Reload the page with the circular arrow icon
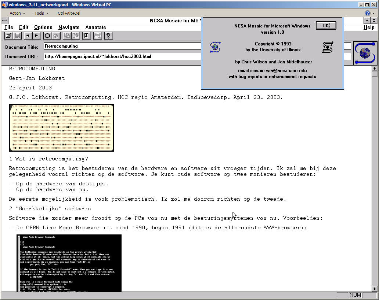This screenshot has width=379, height=300. coord(47,36)
